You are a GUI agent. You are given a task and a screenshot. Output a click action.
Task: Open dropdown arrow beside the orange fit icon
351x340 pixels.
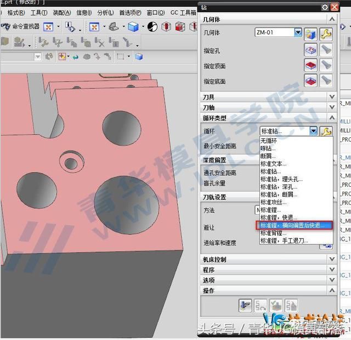[104, 27]
